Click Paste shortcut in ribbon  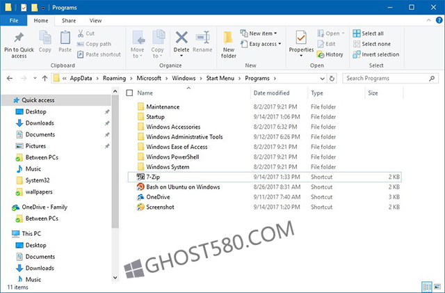(99, 54)
